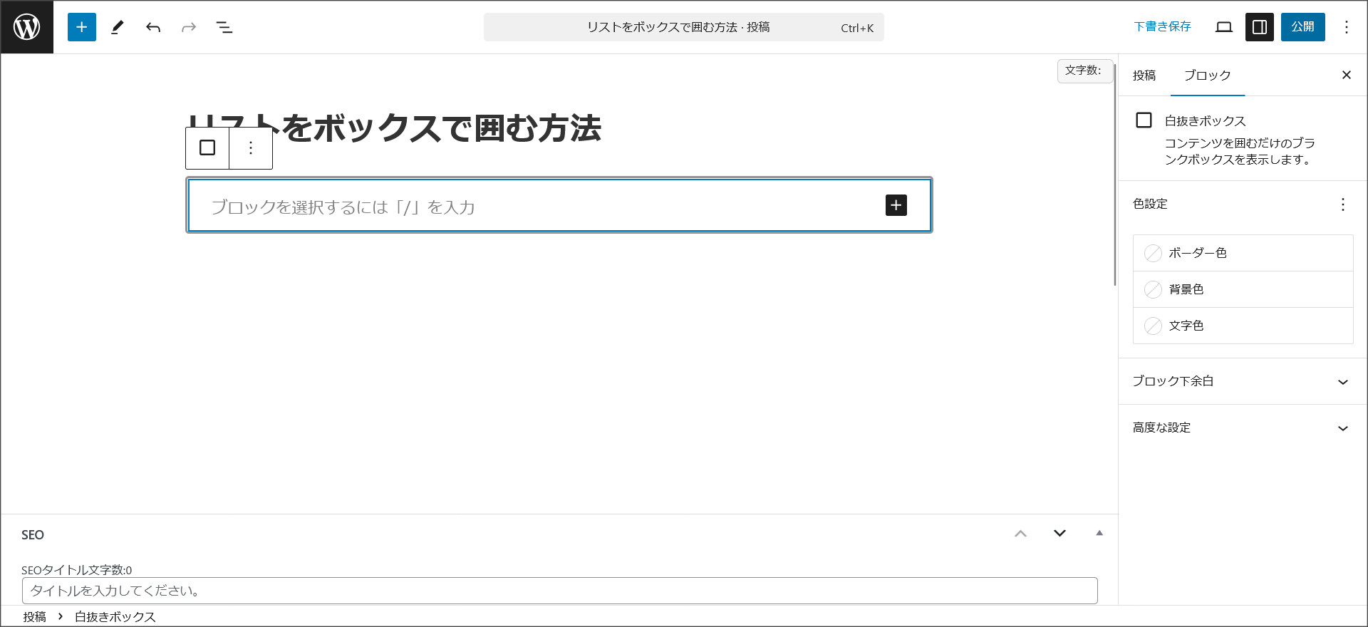
Task: Click the empty paragraph block placeholder
Action: tap(343, 207)
